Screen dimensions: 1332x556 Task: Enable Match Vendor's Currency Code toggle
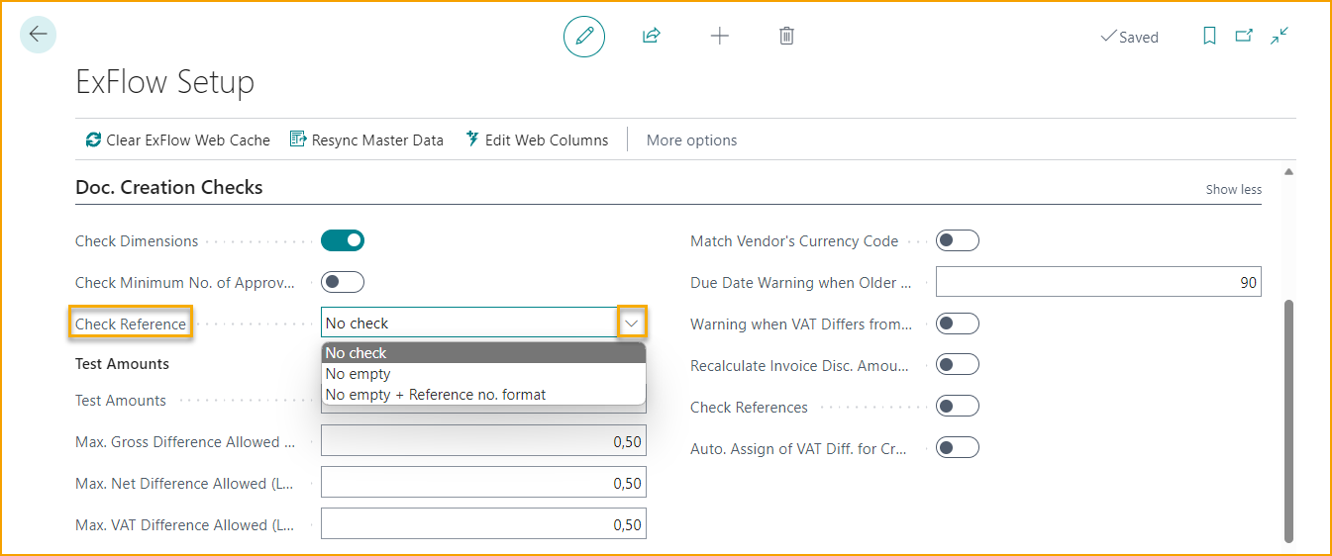(958, 240)
